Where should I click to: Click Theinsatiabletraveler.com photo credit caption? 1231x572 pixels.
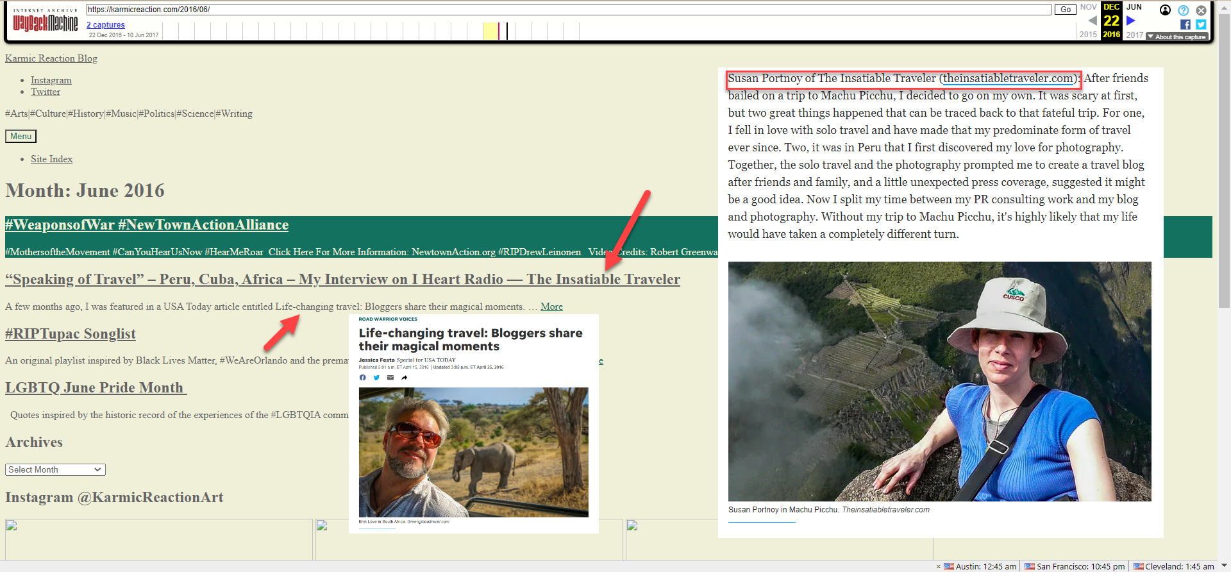pyautogui.click(x=885, y=510)
